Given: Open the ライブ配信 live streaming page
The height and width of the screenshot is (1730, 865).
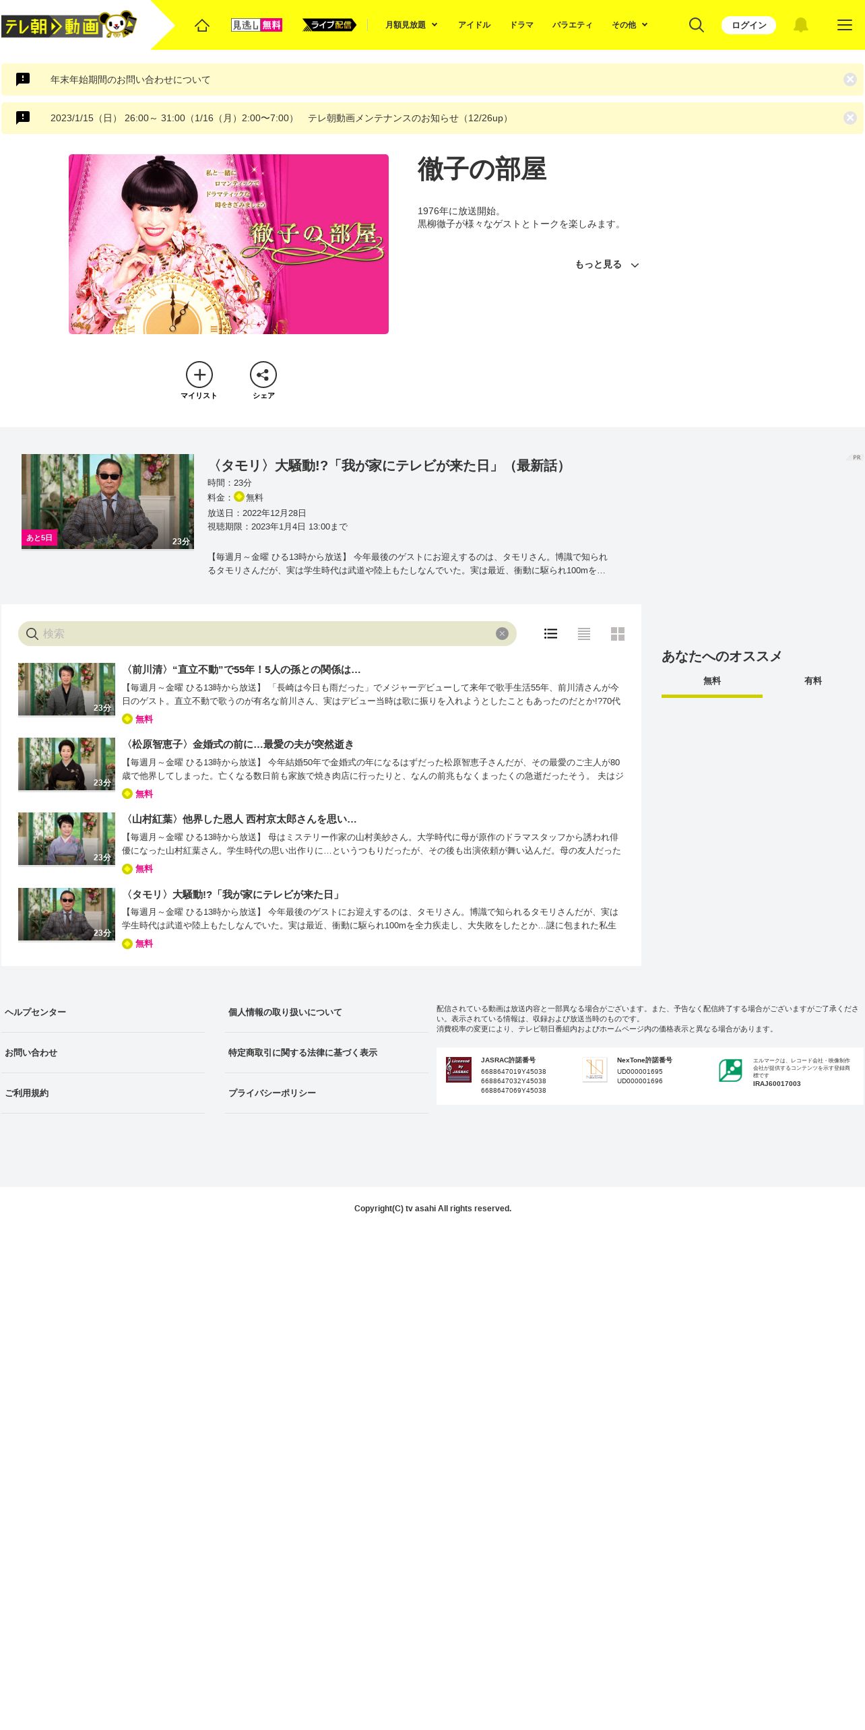Looking at the screenshot, I should pos(329,25).
